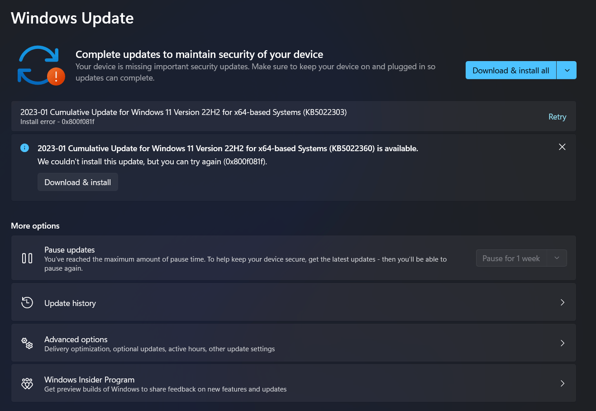Download & install the KB5022360 update
The width and height of the screenshot is (596, 411).
(x=78, y=182)
